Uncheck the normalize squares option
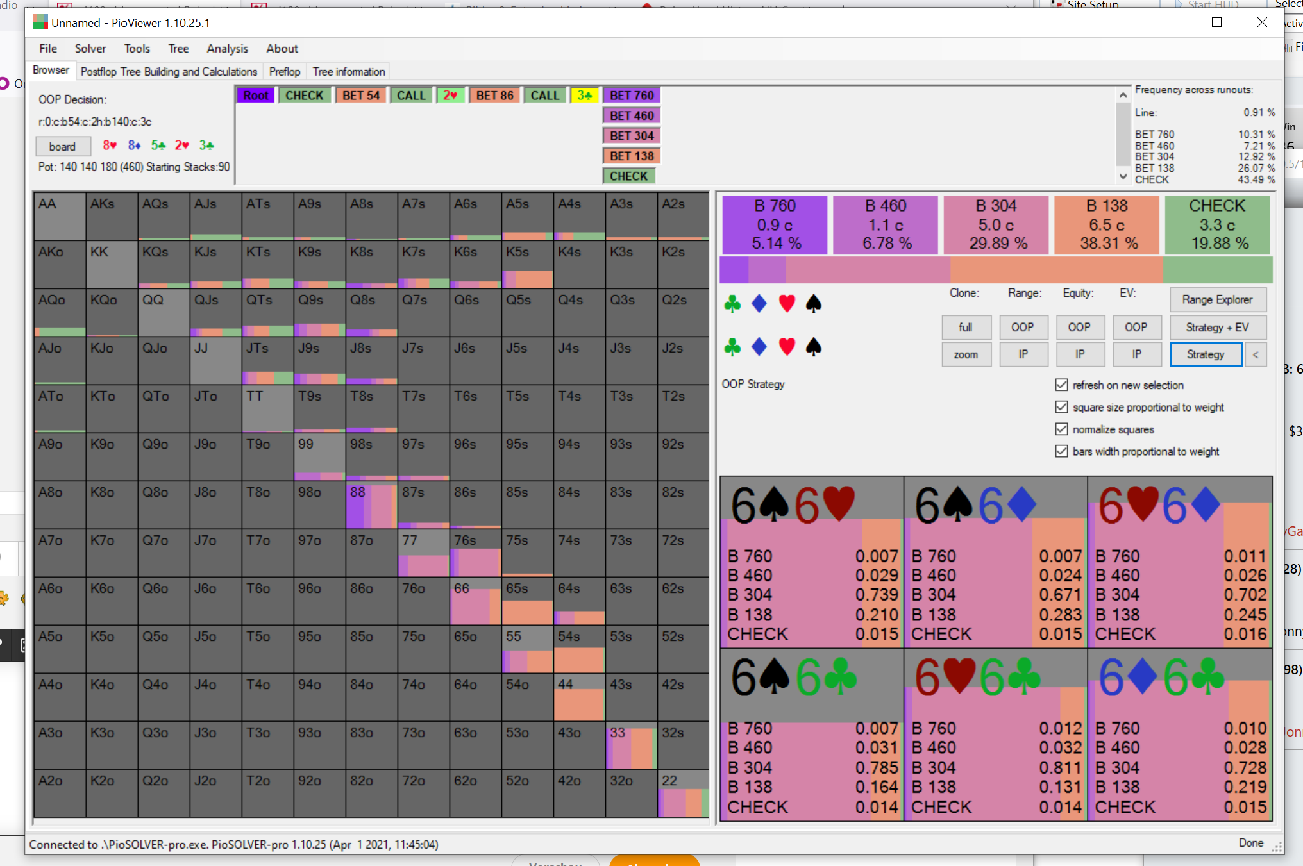 point(1061,429)
